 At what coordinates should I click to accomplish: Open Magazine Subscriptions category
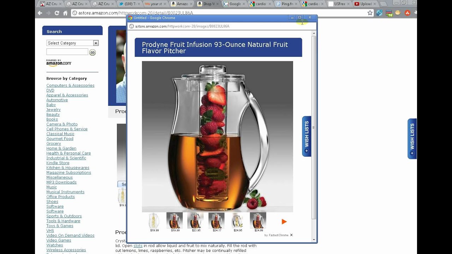tap(69, 173)
